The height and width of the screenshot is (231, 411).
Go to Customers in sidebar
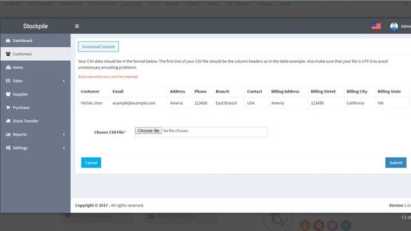point(35,54)
